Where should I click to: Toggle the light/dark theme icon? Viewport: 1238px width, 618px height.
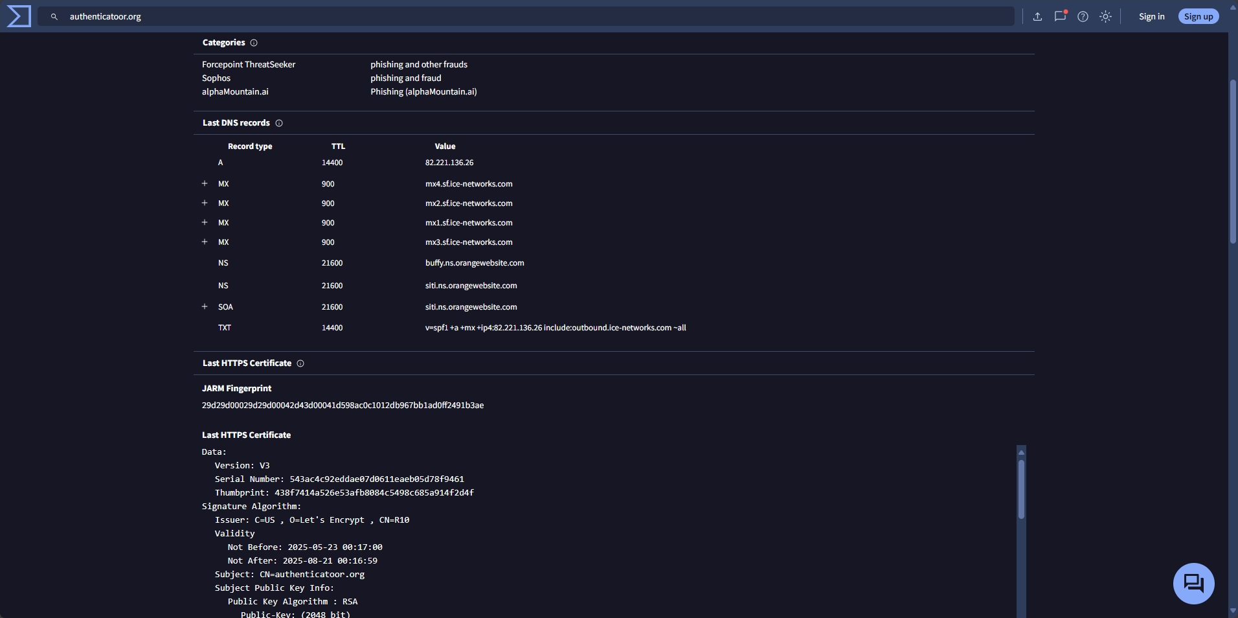pos(1105,17)
